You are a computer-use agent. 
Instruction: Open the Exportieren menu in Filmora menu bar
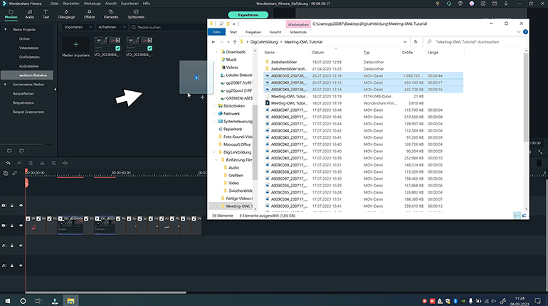(x=130, y=4)
